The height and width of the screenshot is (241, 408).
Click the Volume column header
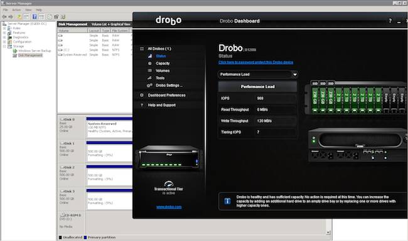click(x=73, y=31)
